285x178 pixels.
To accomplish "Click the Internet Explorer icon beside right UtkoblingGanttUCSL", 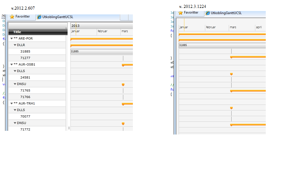I will click(208, 13).
